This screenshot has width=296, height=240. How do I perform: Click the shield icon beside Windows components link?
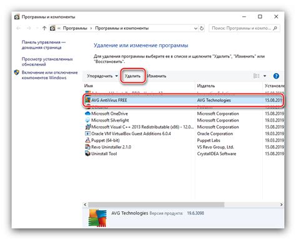pyautogui.click(x=17, y=72)
